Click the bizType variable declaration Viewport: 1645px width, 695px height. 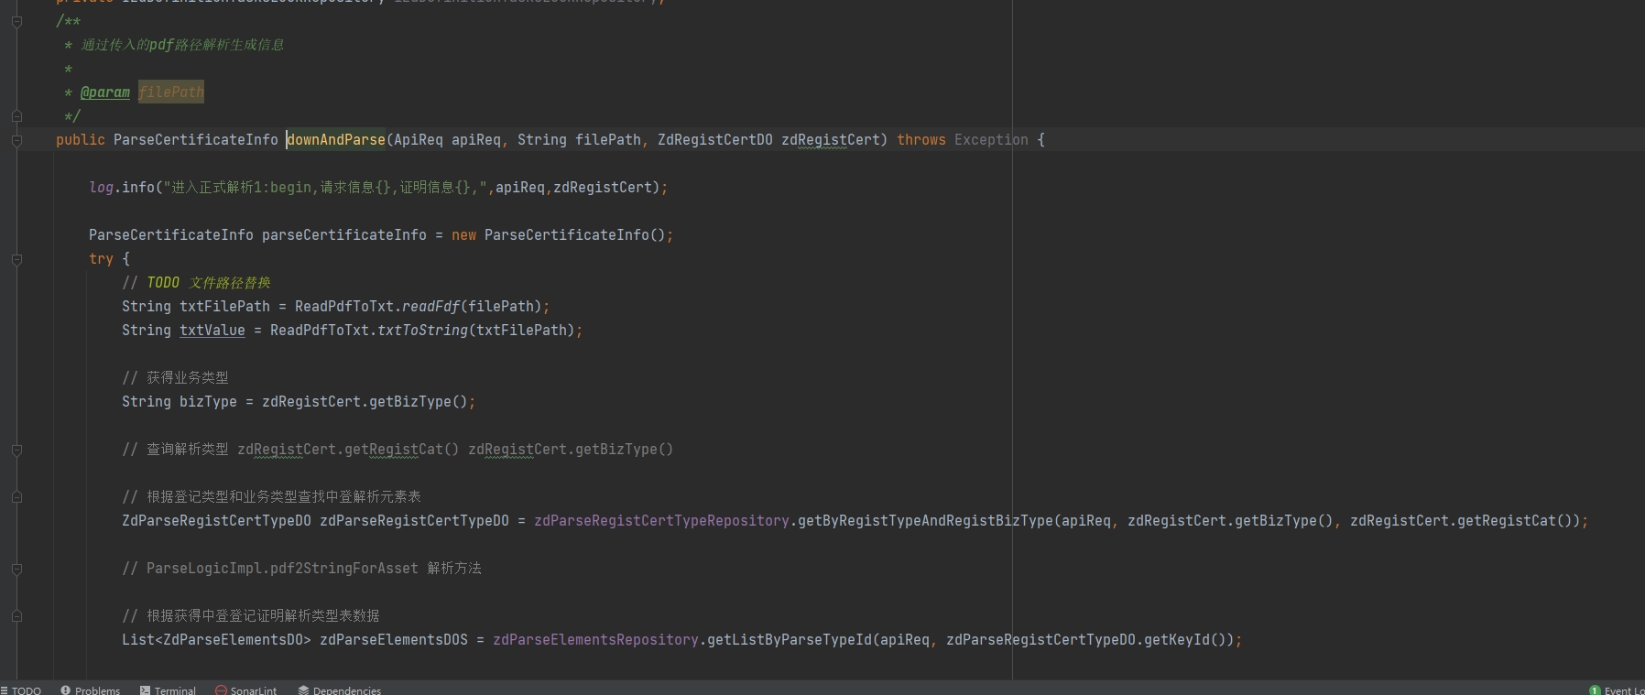208,401
